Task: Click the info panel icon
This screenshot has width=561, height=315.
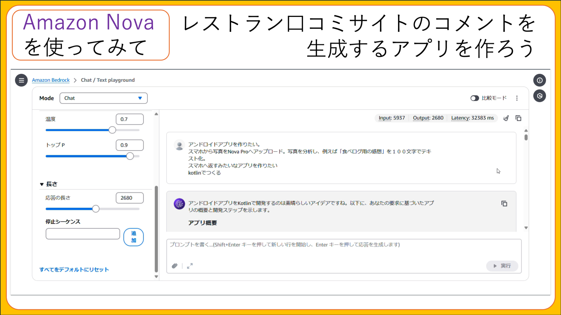Action: pyautogui.click(x=539, y=80)
